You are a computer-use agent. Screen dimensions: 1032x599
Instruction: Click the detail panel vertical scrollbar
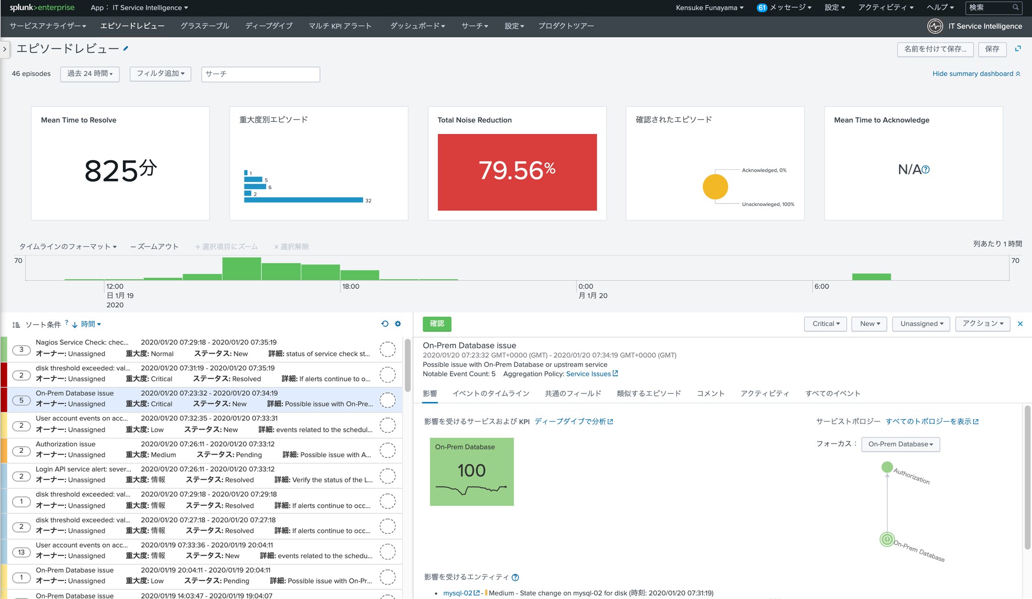pos(1027,477)
